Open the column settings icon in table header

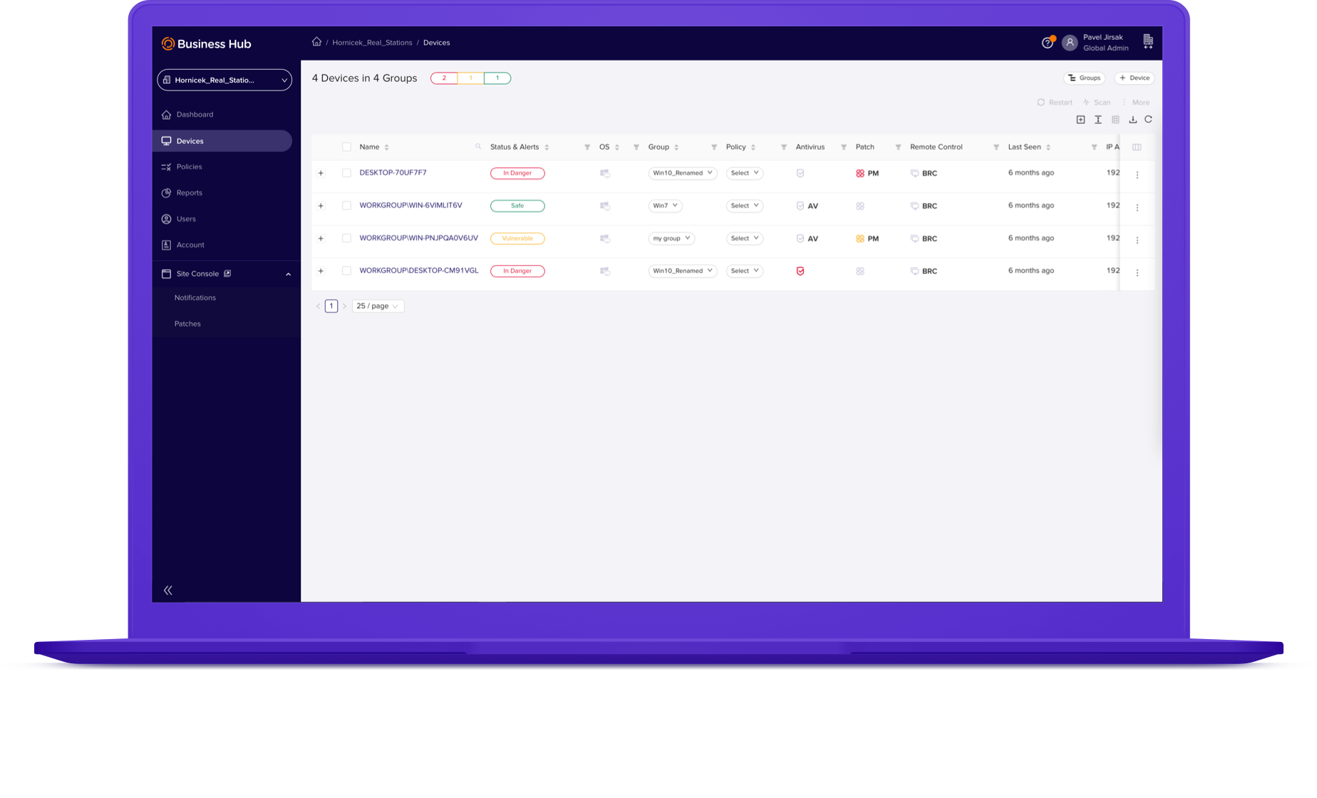1137,147
